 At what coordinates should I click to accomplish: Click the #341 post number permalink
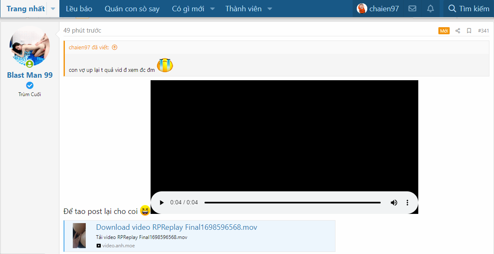tap(483, 31)
